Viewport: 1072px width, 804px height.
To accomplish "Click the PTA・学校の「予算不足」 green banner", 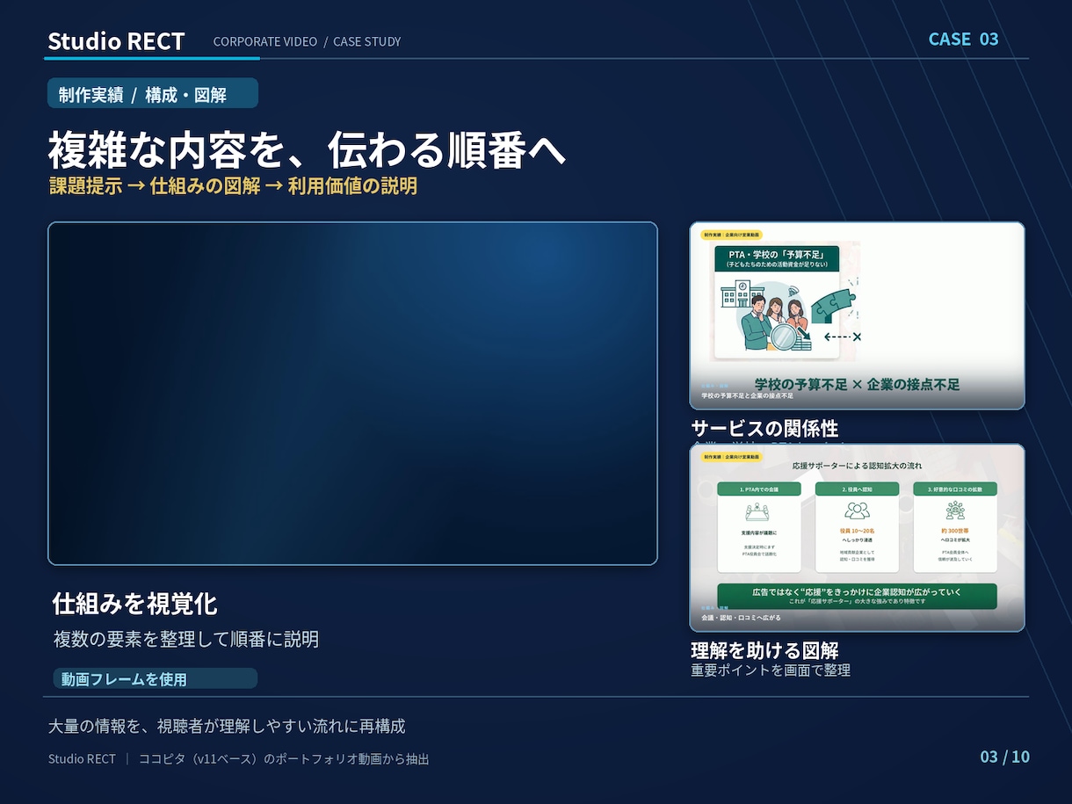I will 776,258.
